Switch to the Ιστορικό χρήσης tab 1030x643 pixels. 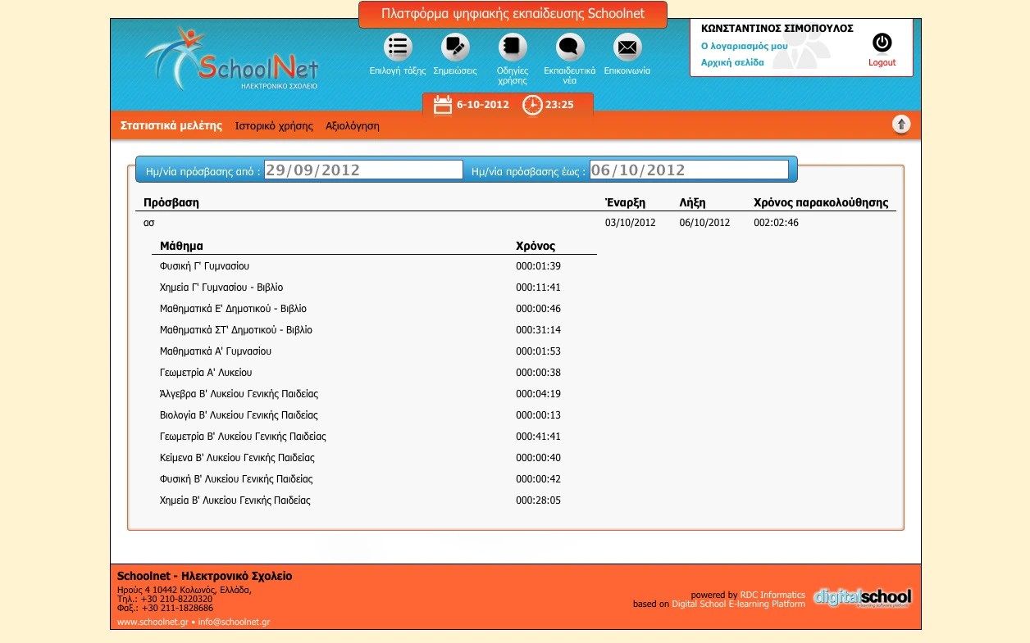[274, 126]
